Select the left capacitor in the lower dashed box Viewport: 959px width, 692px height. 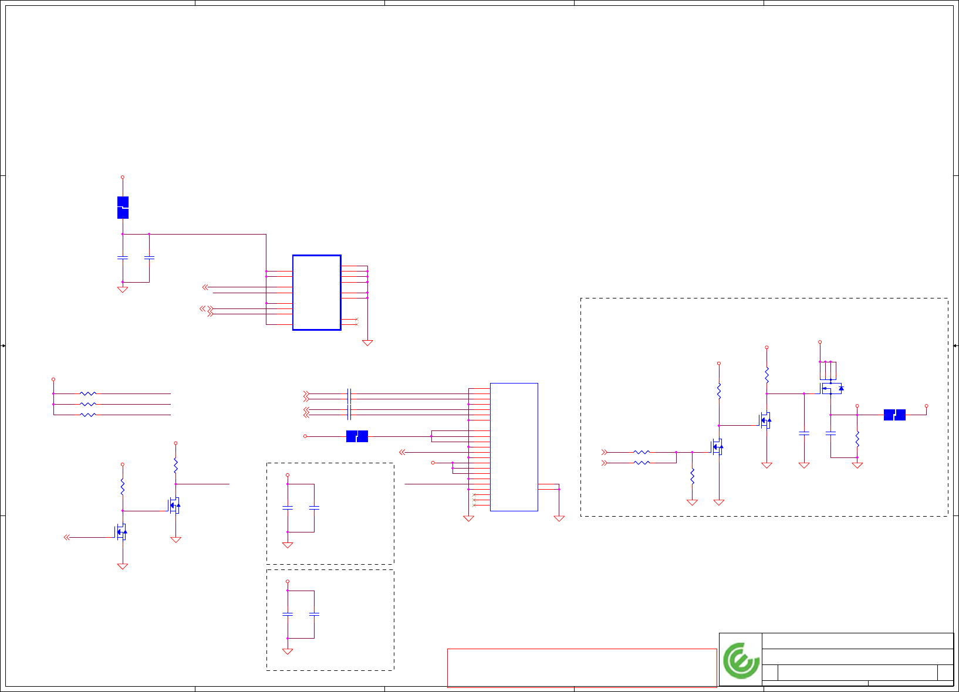288,614
